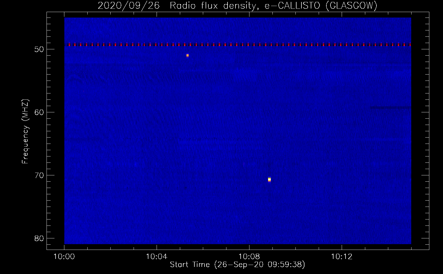Click the 60 frequency tick label
443x274 pixels.
pyautogui.click(x=39, y=112)
